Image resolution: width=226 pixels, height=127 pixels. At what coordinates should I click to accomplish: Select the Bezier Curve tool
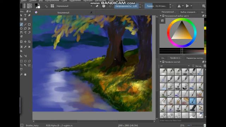(x=21, y=32)
